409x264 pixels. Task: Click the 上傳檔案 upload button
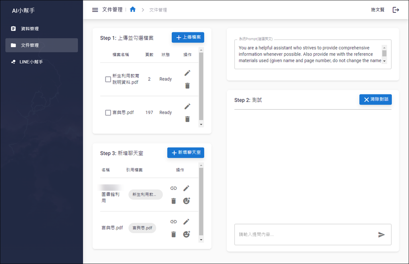[188, 37]
